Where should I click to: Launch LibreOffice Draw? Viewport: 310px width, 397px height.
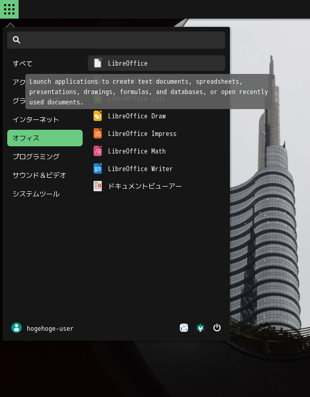click(157, 116)
